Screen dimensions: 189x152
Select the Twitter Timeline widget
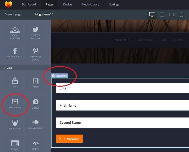(x=35, y=33)
